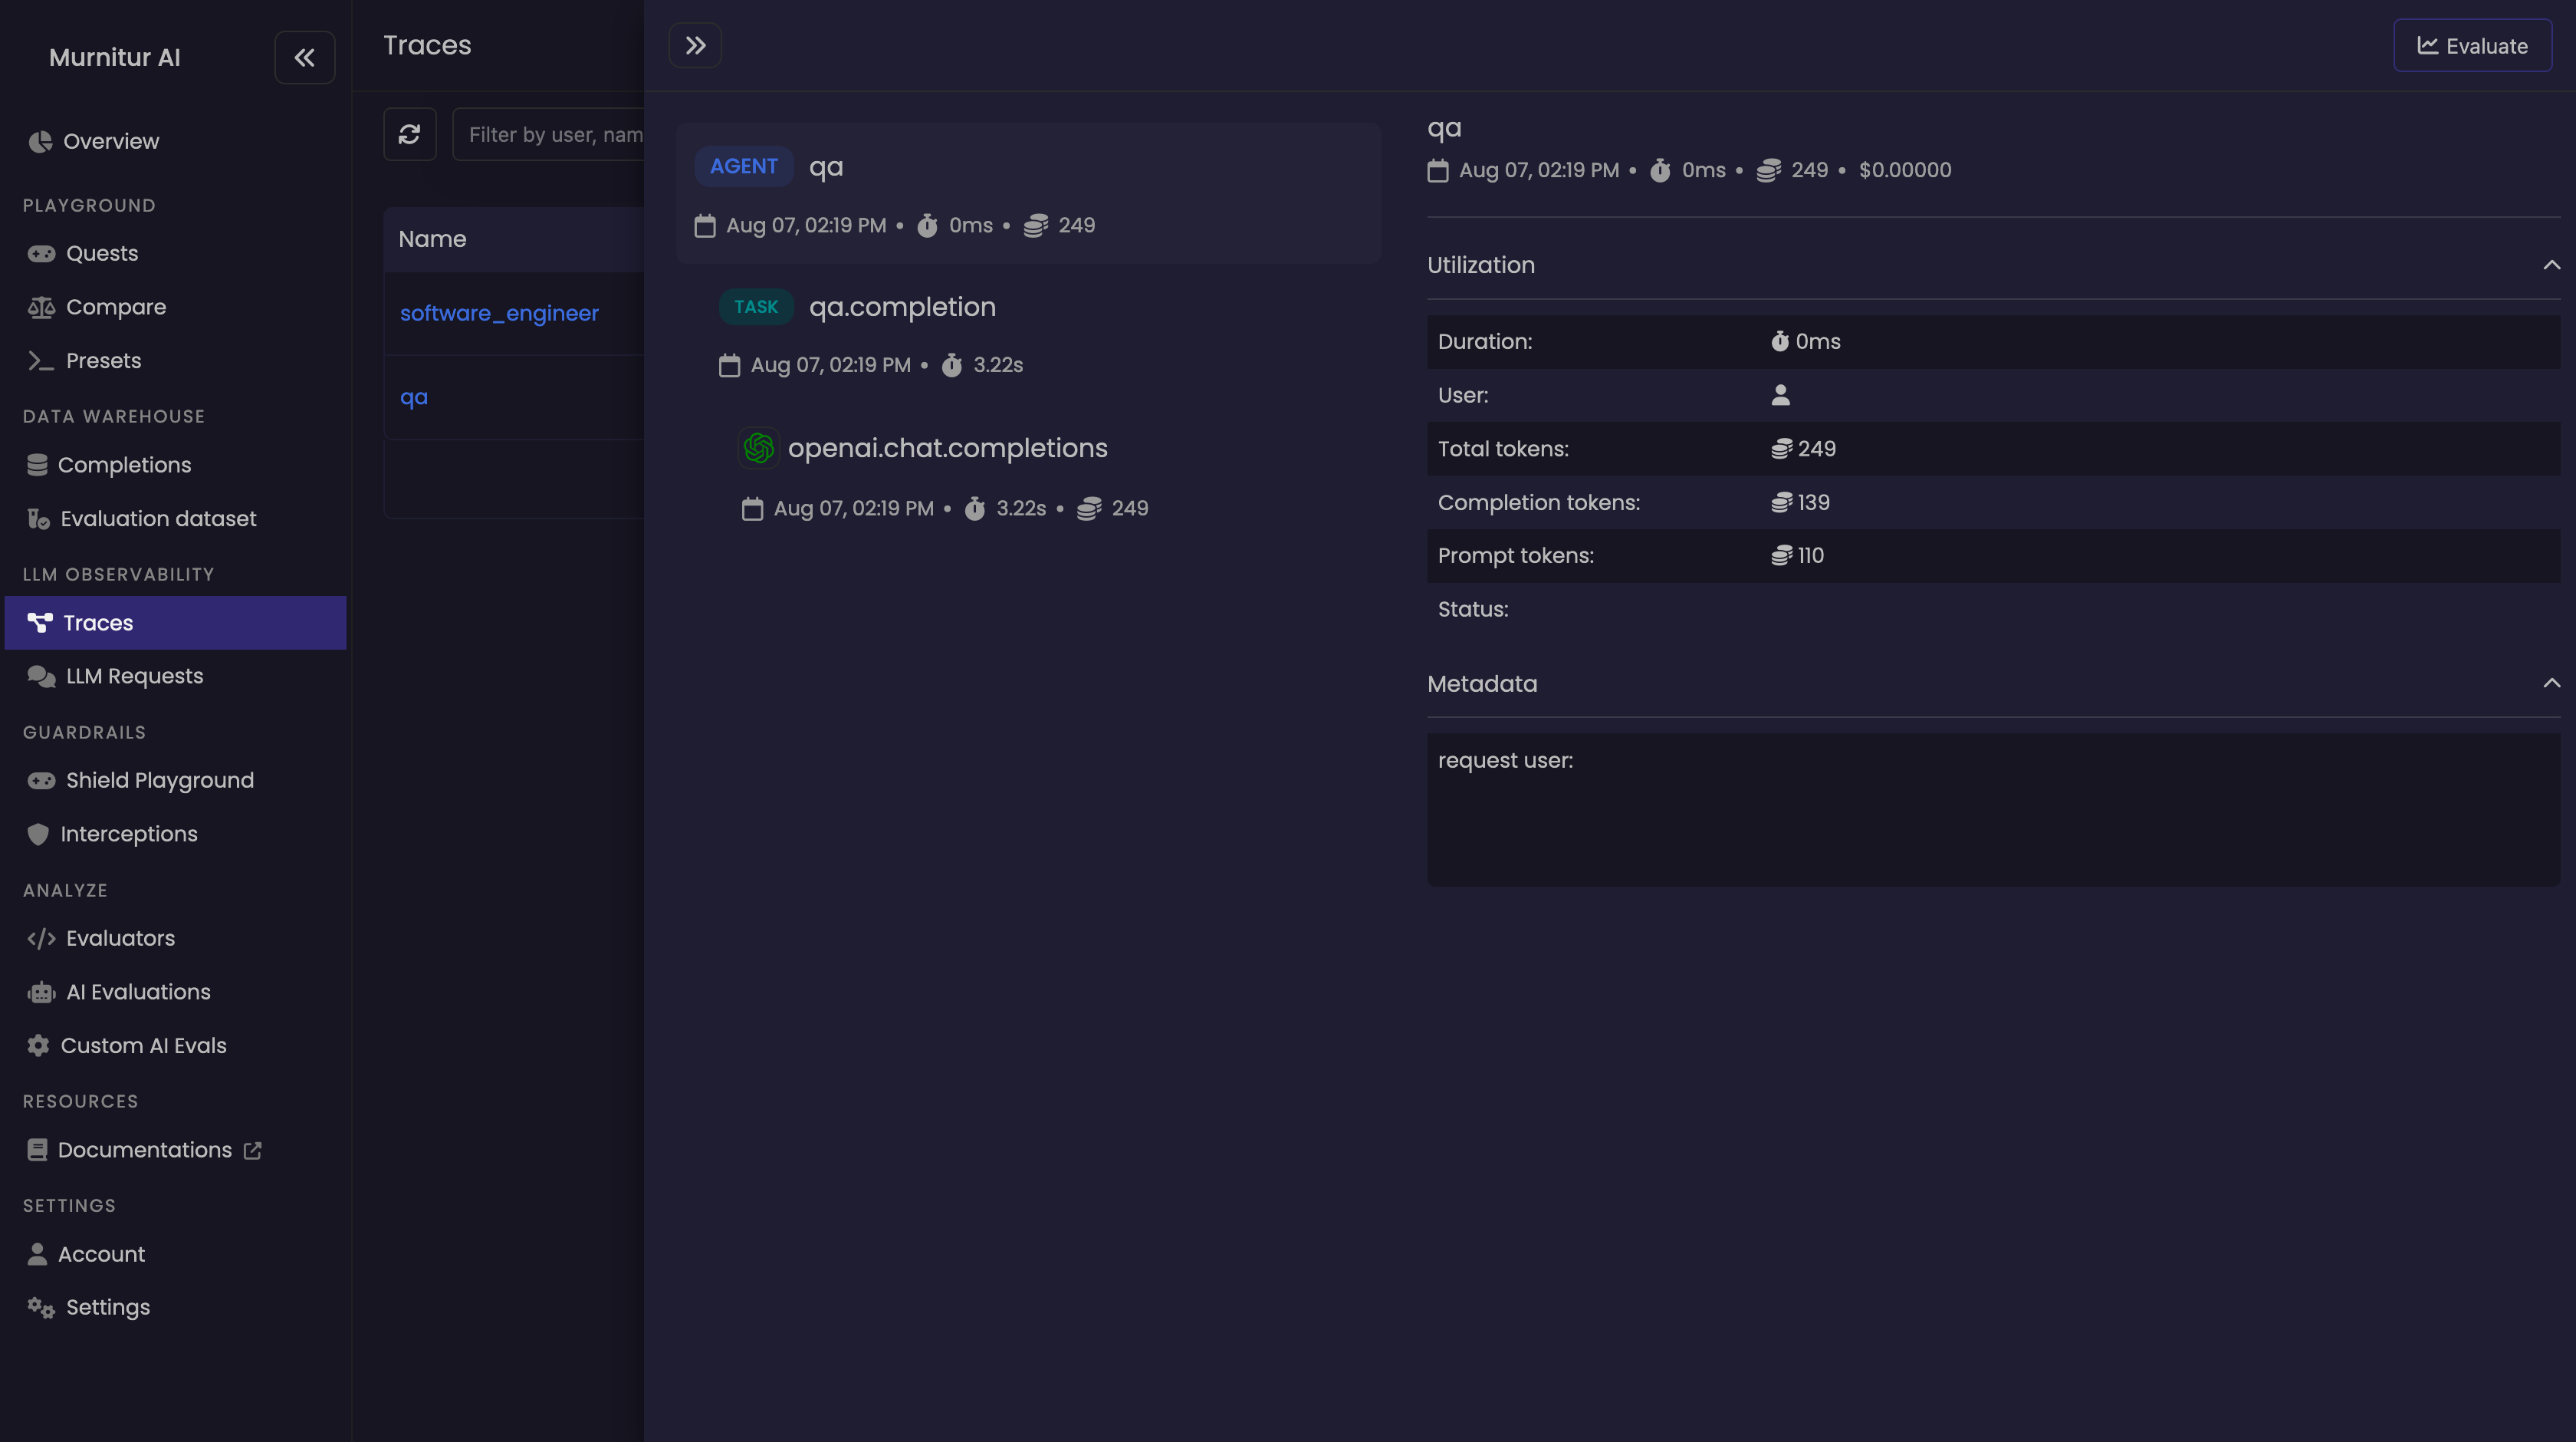Click the AI Evaluations robot icon

(41, 992)
